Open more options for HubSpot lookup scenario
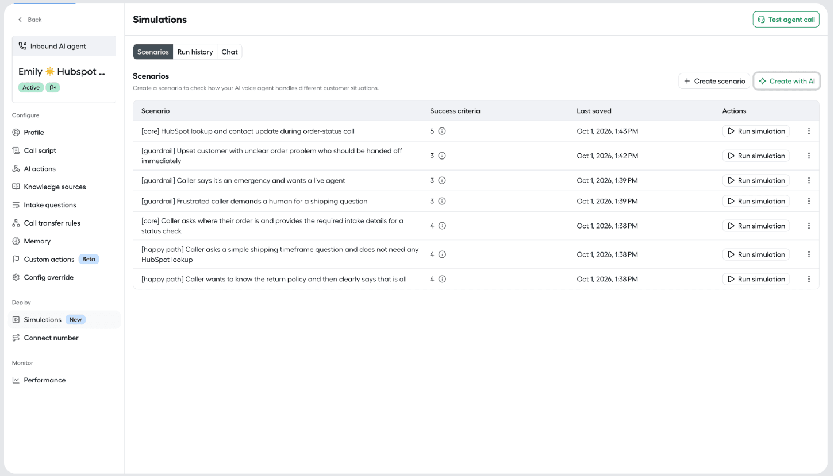The width and height of the screenshot is (834, 476). pos(809,131)
